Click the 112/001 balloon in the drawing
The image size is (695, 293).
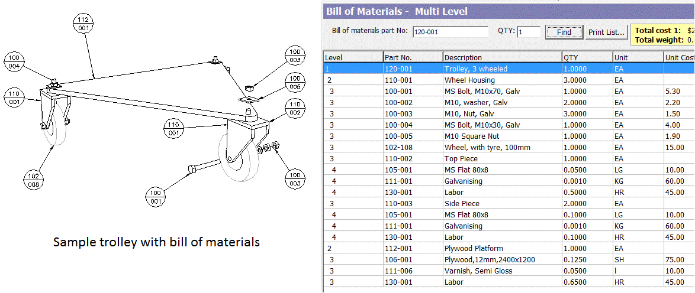(83, 24)
